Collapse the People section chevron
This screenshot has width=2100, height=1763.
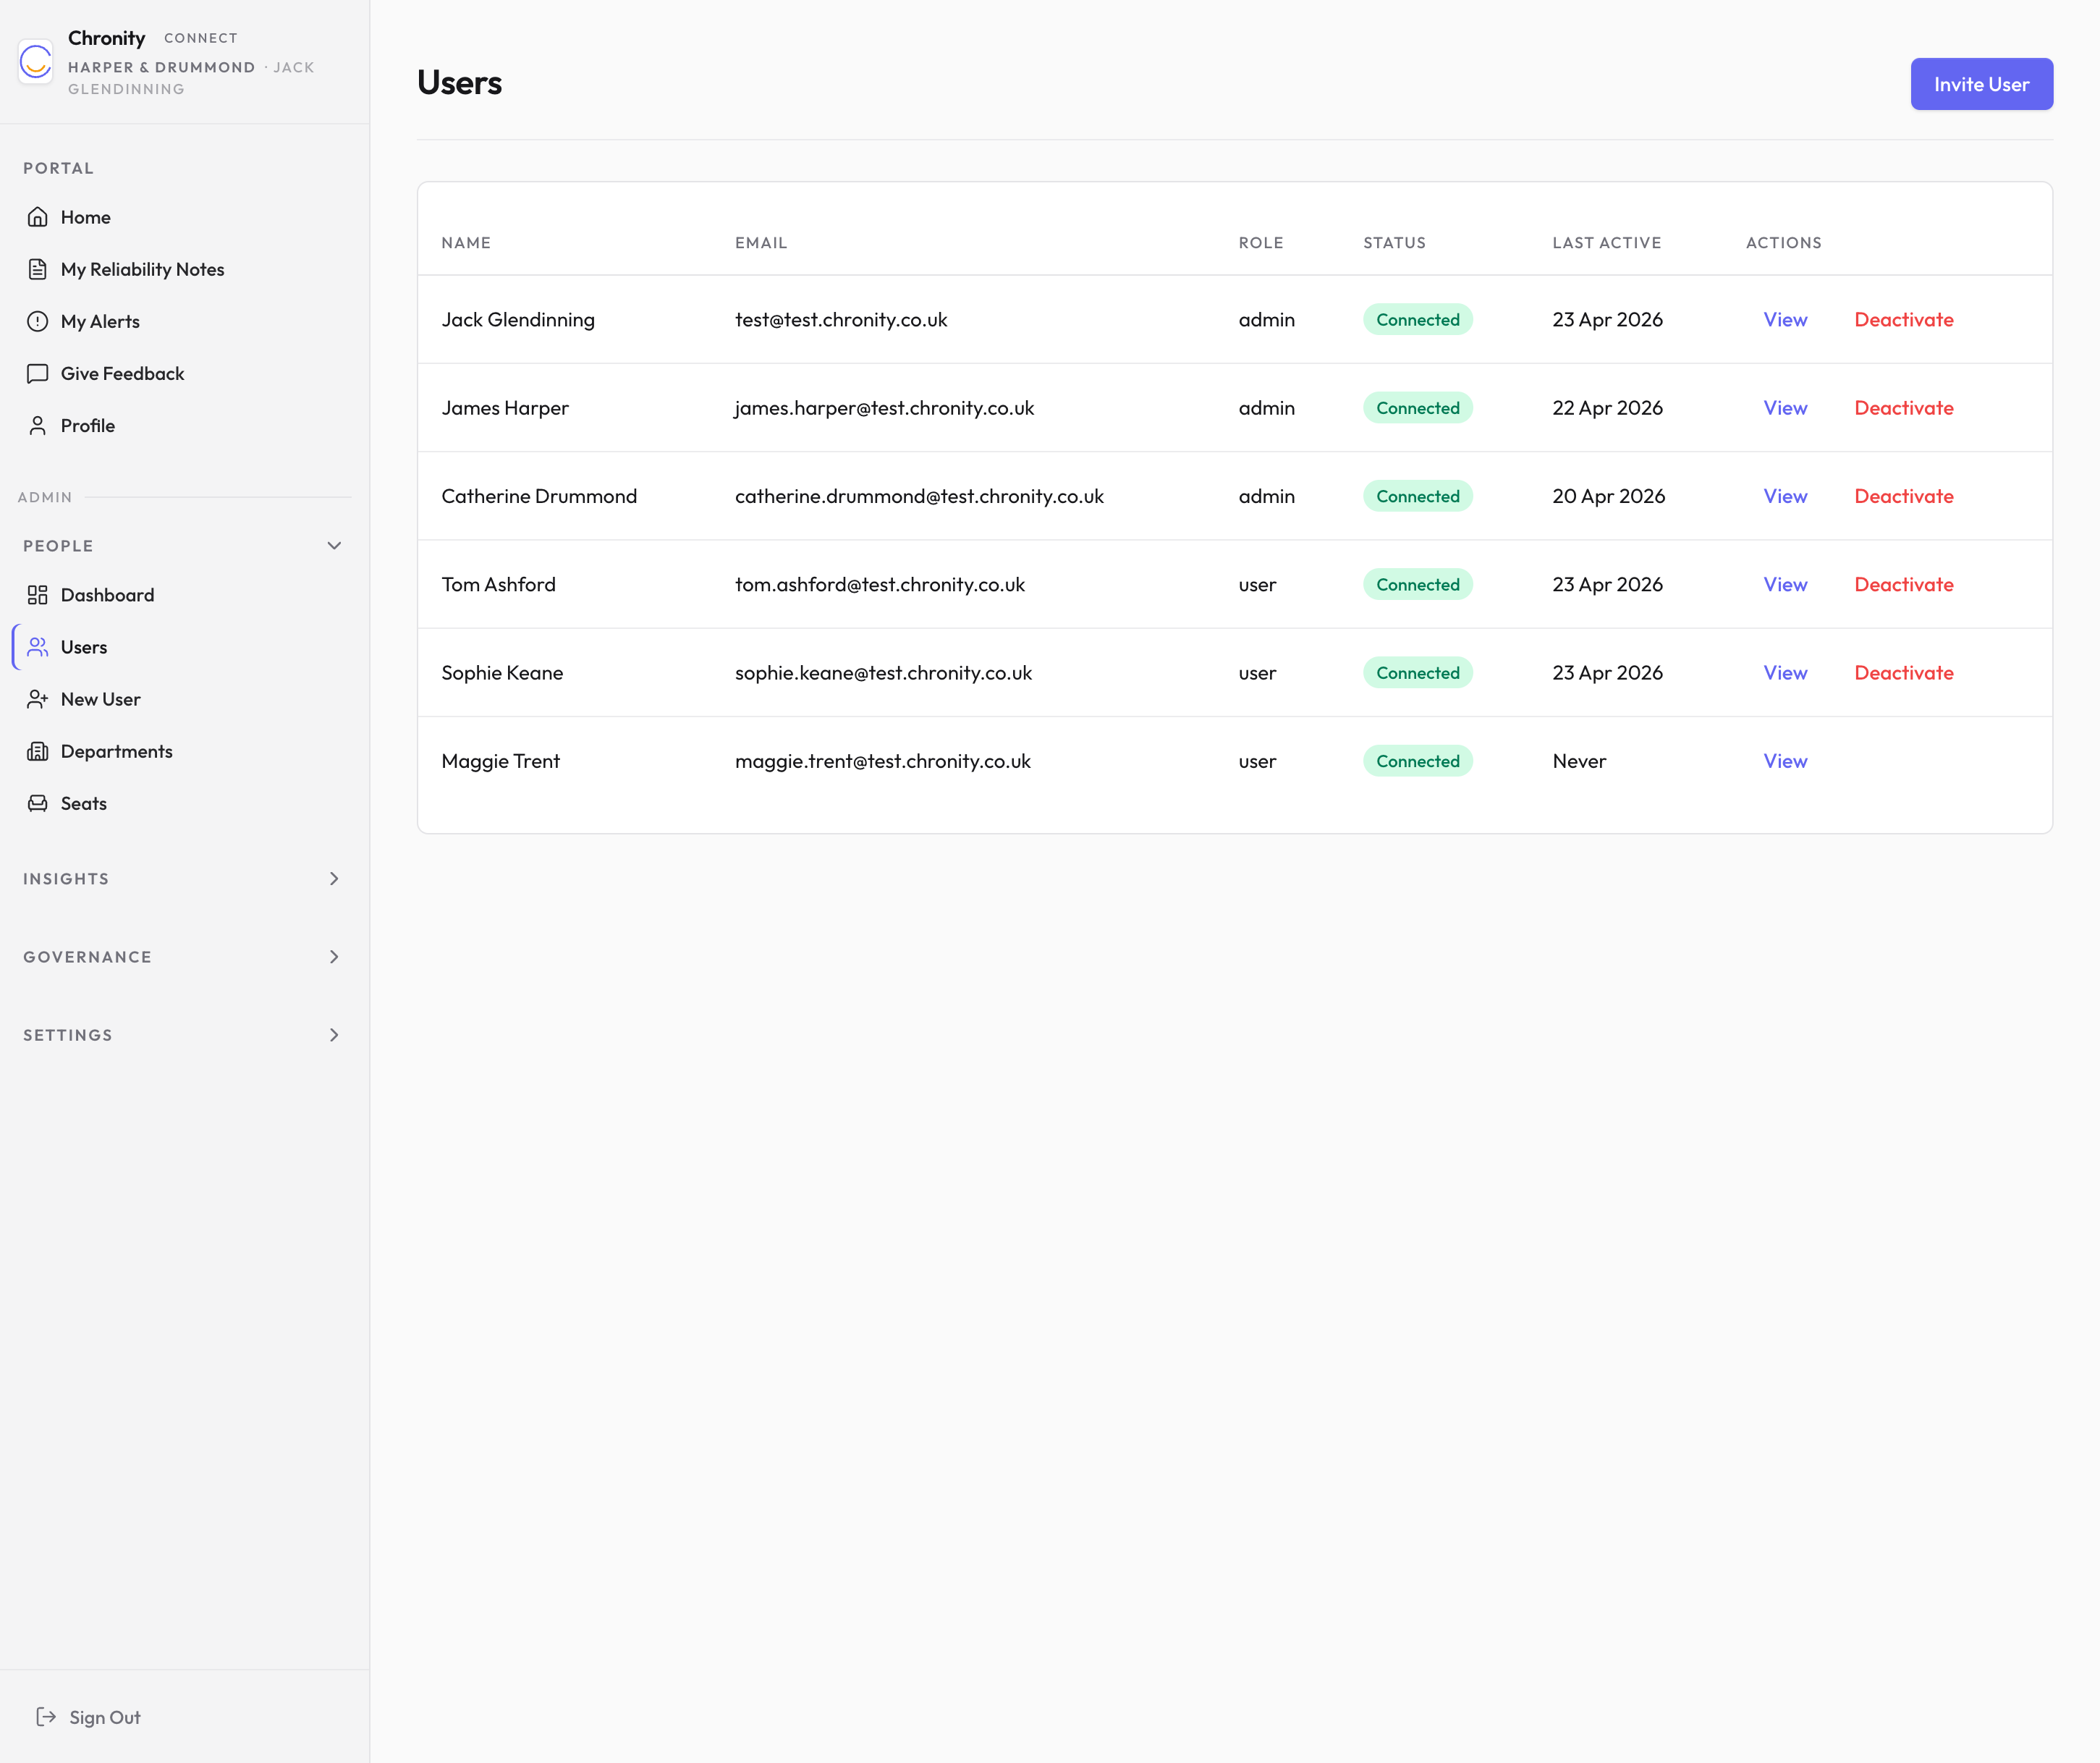point(333,545)
